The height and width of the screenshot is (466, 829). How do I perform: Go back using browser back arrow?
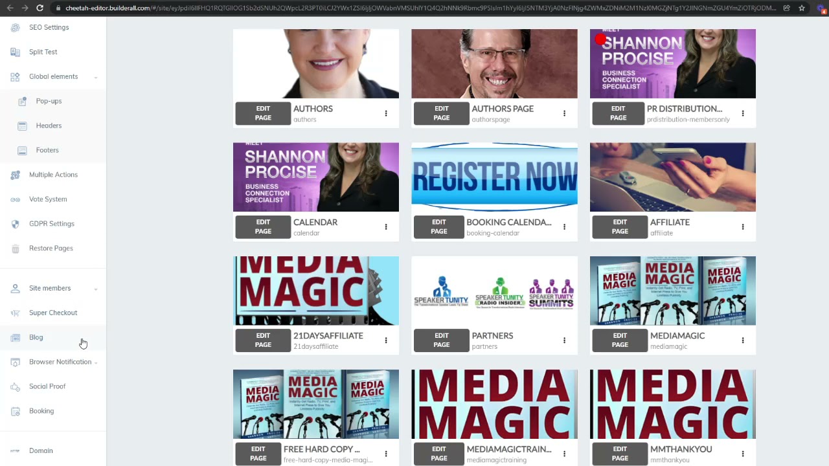10,8
